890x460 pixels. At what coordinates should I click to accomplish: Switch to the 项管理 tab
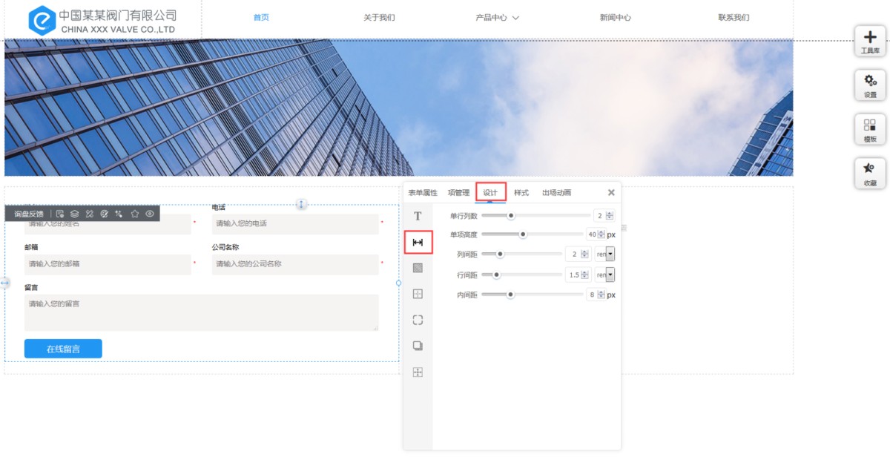tap(458, 193)
